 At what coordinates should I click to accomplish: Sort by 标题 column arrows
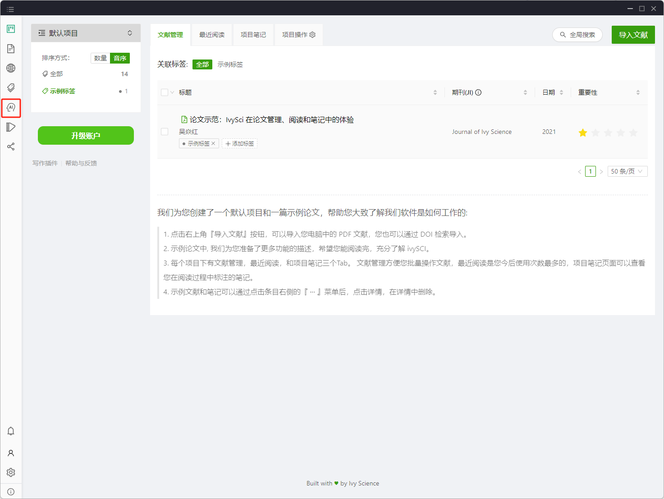pyautogui.click(x=435, y=92)
